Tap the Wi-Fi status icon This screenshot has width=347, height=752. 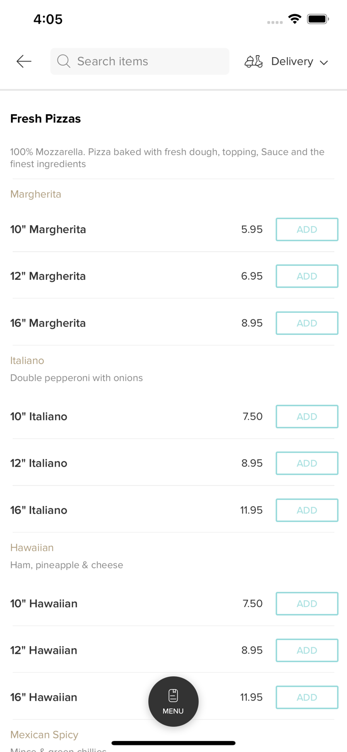(294, 19)
